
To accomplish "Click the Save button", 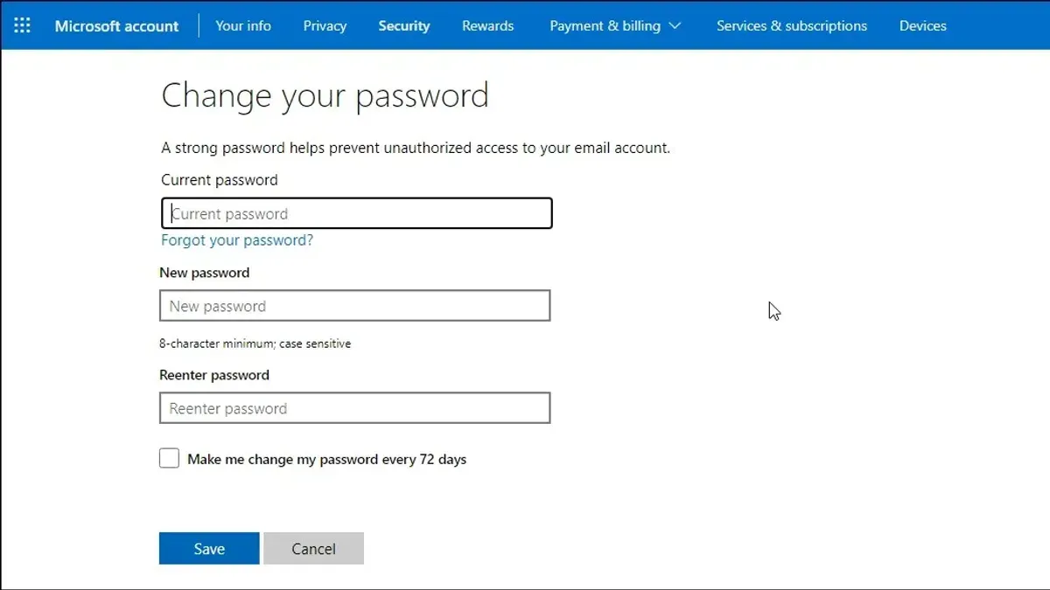I will pos(209,548).
